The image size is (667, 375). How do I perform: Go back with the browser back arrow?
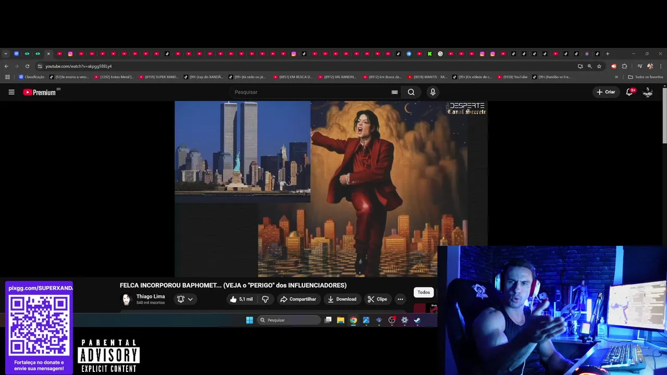(x=6, y=66)
